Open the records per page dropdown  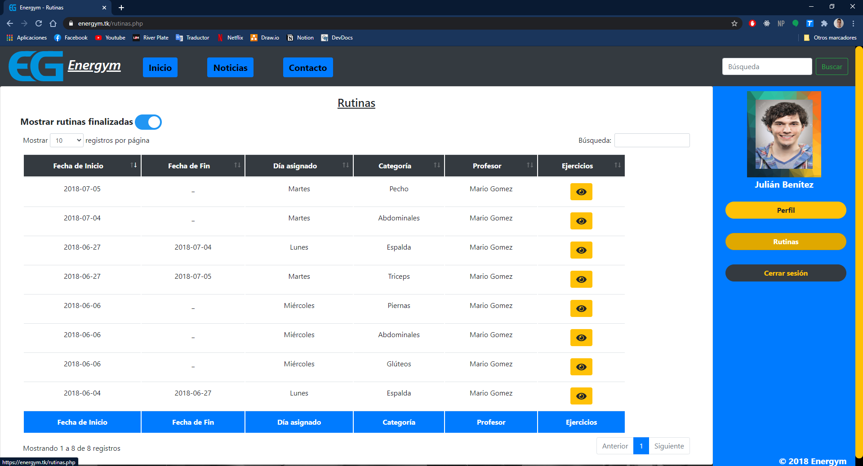pos(67,141)
